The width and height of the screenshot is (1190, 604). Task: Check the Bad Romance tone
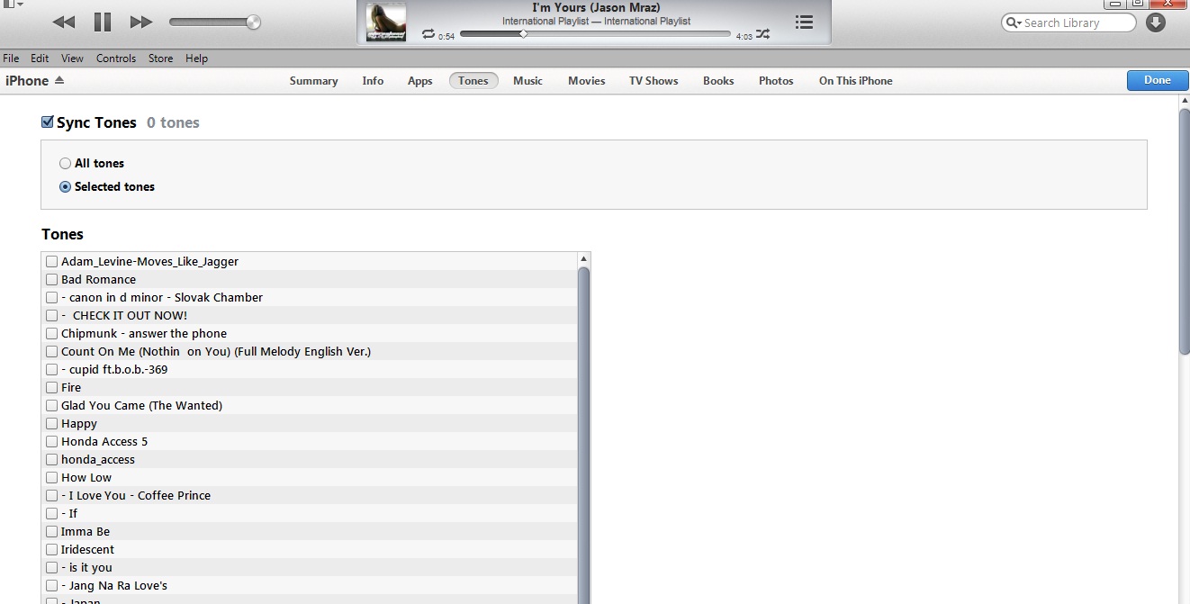click(x=51, y=280)
